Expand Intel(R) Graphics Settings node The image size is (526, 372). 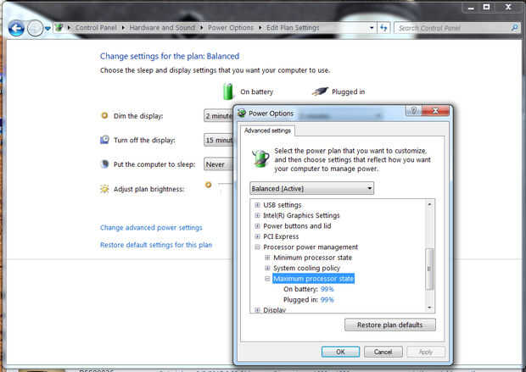click(257, 215)
